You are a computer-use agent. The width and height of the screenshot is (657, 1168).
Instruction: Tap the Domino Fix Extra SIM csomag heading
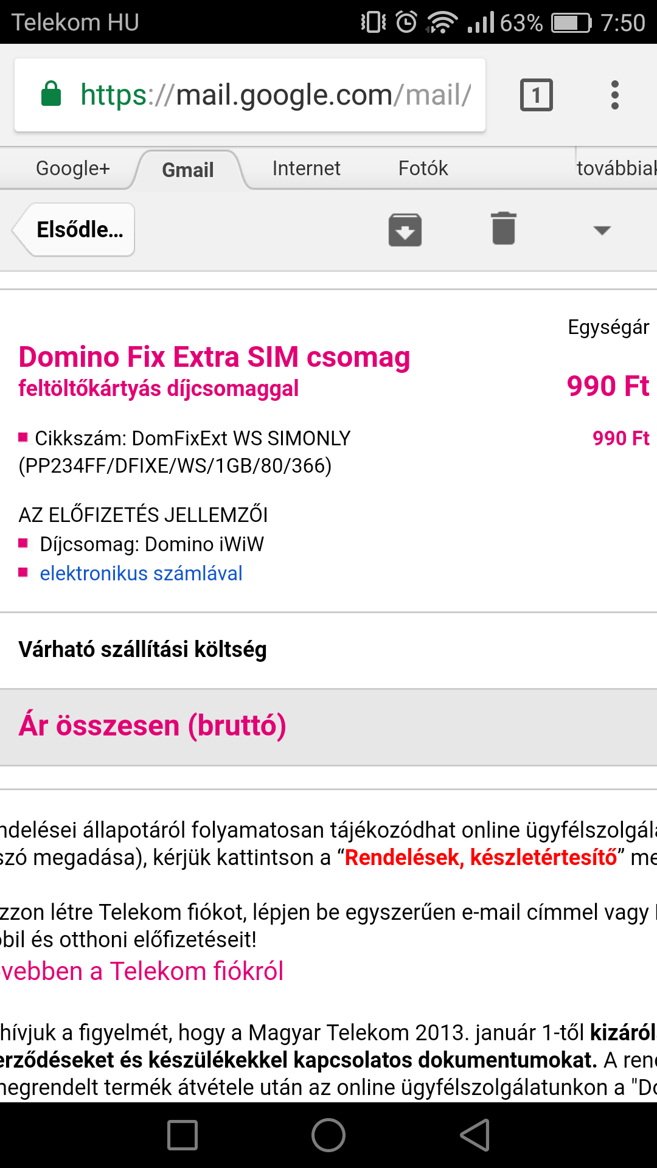tap(214, 357)
